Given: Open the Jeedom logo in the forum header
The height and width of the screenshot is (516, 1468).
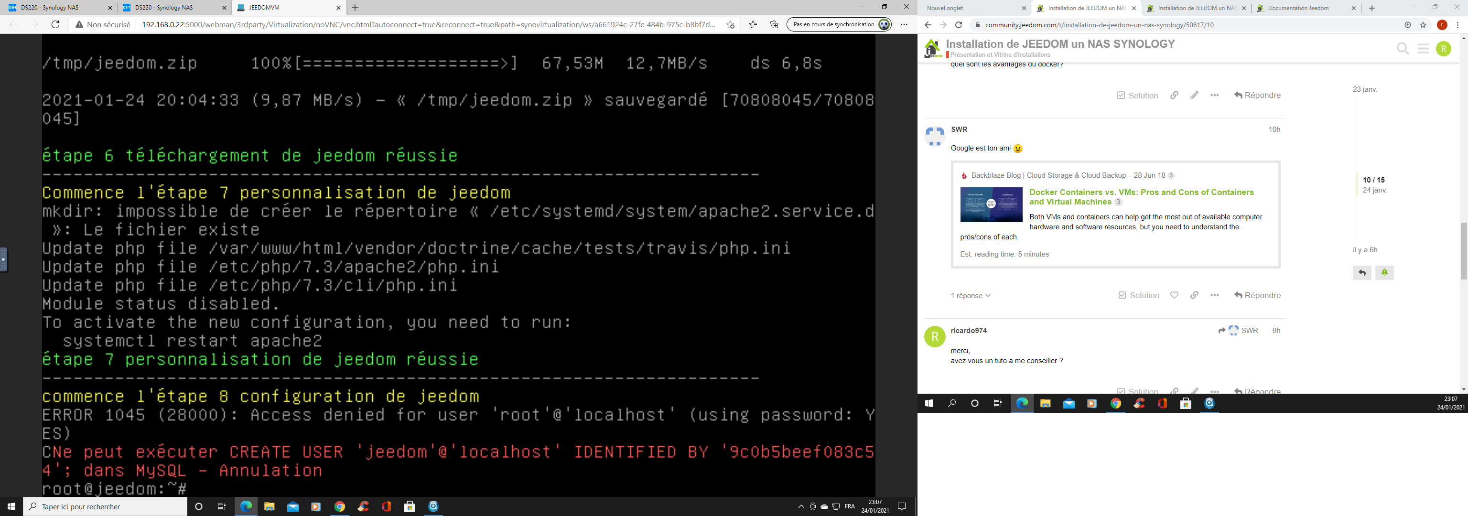Looking at the screenshot, I should coord(932,48).
